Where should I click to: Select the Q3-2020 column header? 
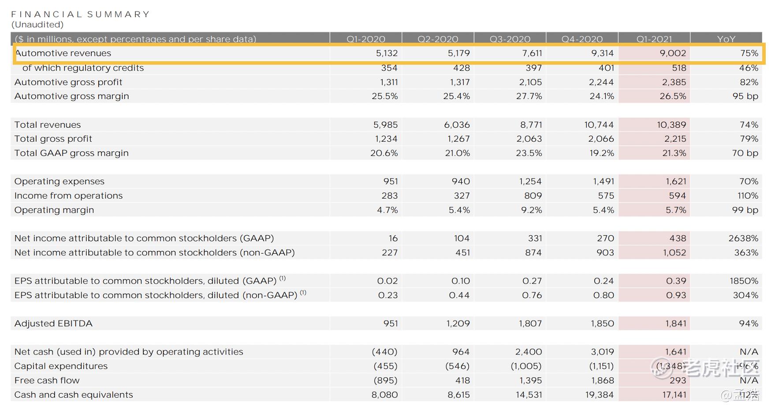(x=510, y=39)
